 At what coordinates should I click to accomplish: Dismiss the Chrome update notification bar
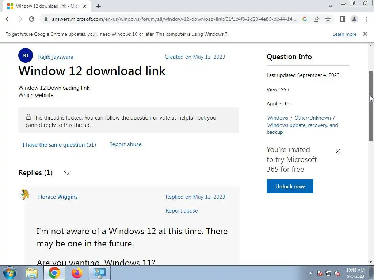tap(365, 34)
